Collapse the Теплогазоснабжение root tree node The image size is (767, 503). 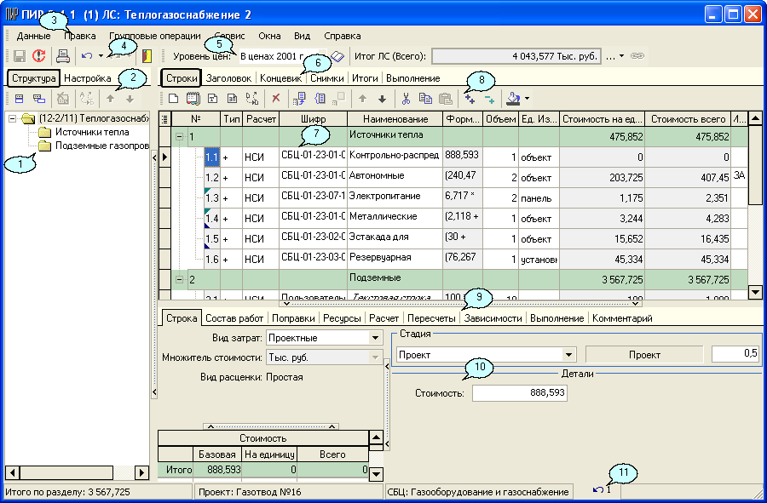click(x=13, y=118)
